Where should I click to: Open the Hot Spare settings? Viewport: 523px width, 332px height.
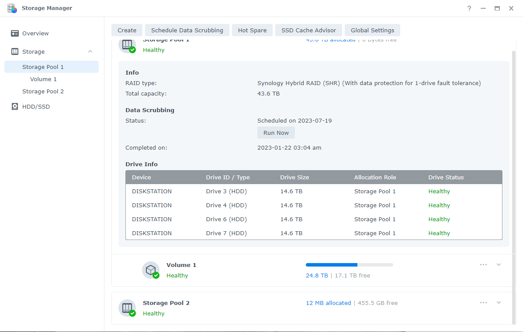252,30
